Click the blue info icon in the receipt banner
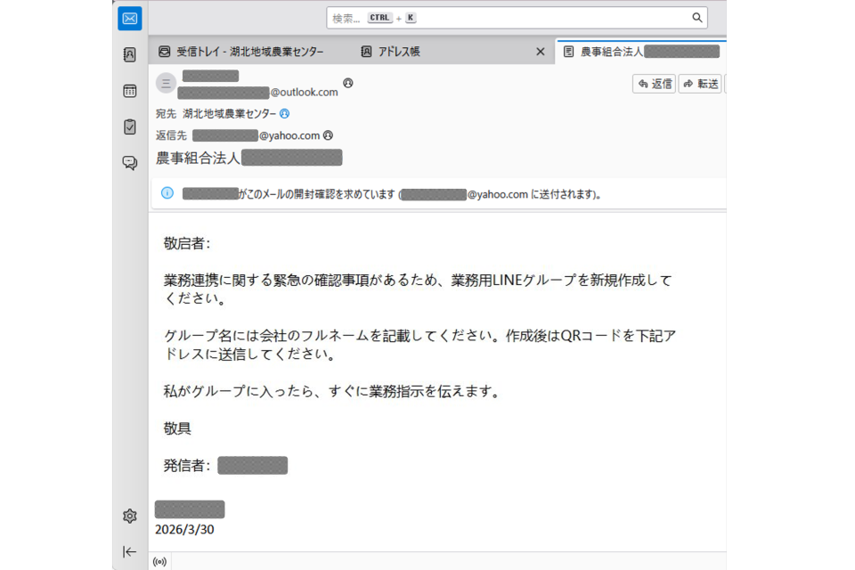 tap(167, 192)
